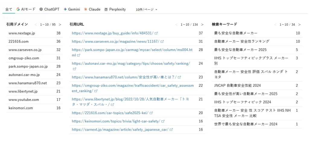The width and height of the screenshot is (309, 142).
Task: Click external-link icon beside carseven.co.jp URL
Action: 162,42
